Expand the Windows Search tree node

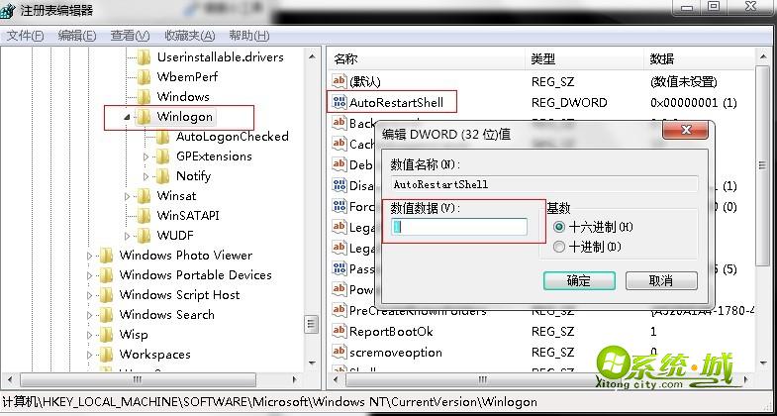coord(90,315)
